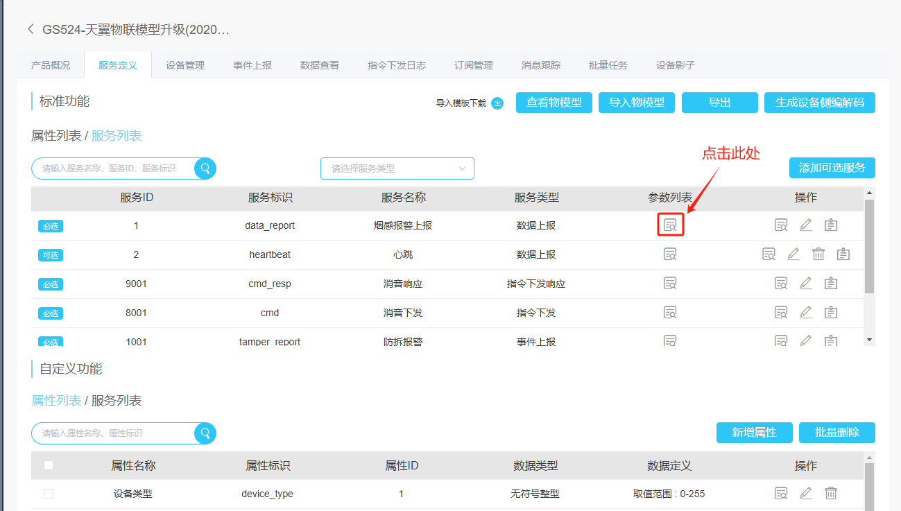Click the trash icon in the device_type row
The image size is (901, 511).
coord(831,494)
